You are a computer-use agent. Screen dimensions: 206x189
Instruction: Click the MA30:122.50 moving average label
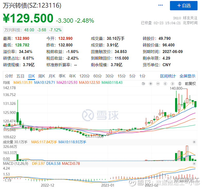[89, 82]
